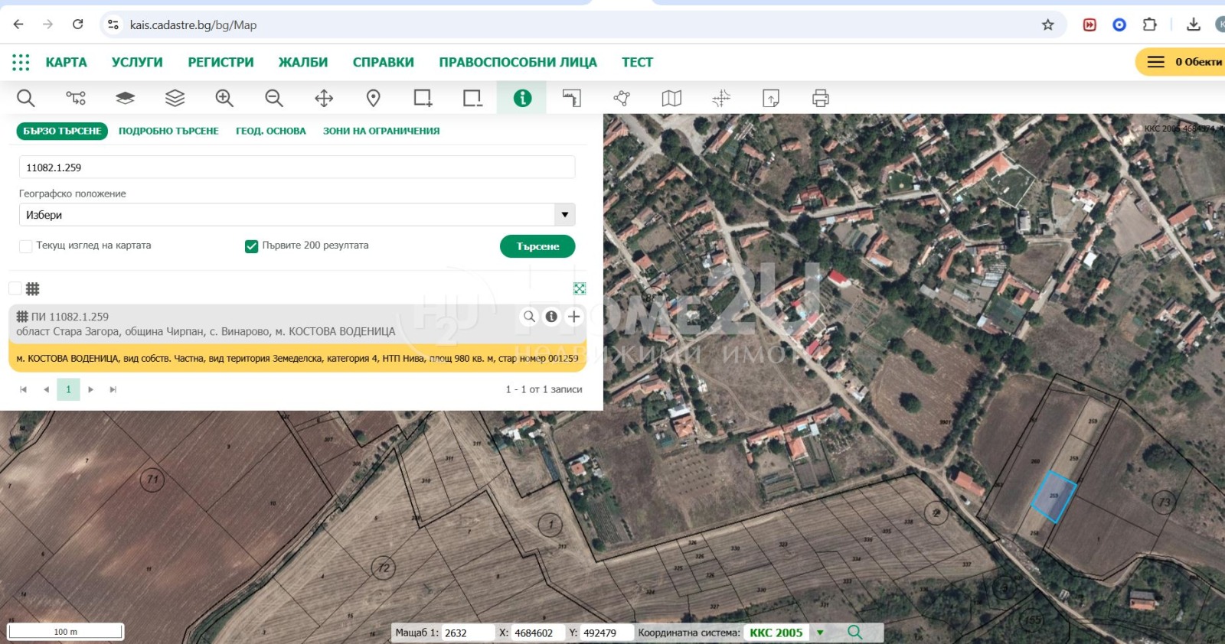Click the highlighted blue parcel on map
This screenshot has width=1225, height=644.
pyautogui.click(x=1053, y=497)
